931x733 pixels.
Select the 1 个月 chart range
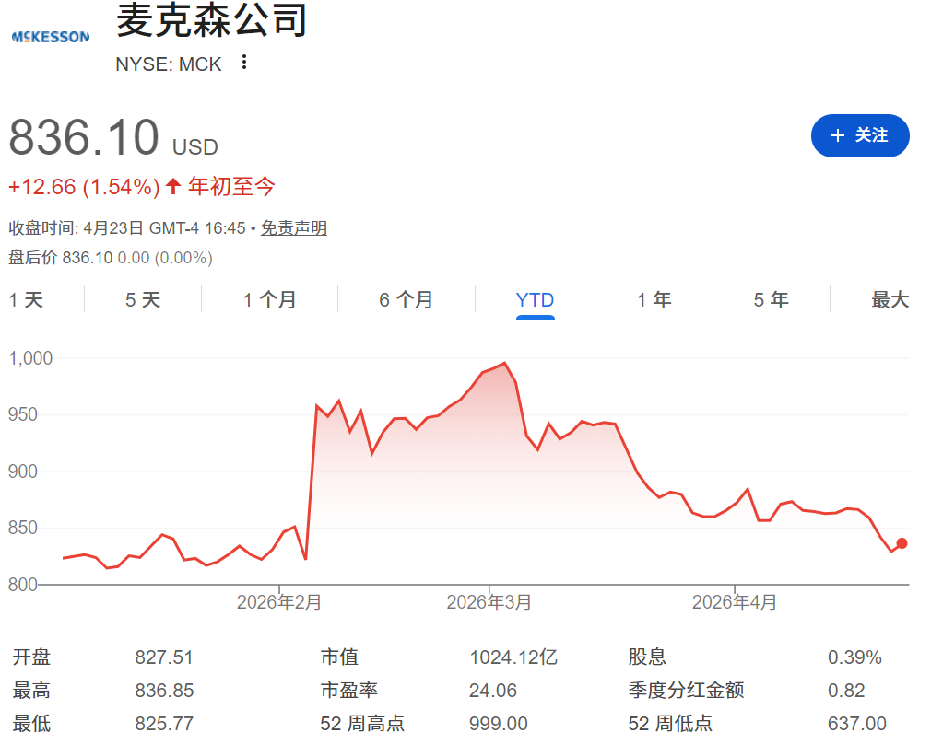(x=268, y=299)
